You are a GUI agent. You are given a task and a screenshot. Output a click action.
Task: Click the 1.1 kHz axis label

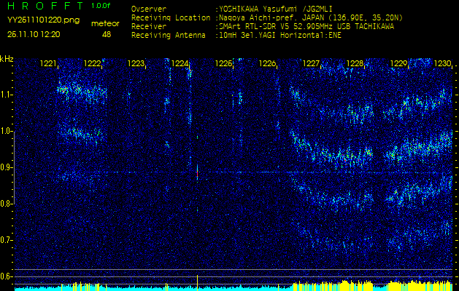click(7, 95)
